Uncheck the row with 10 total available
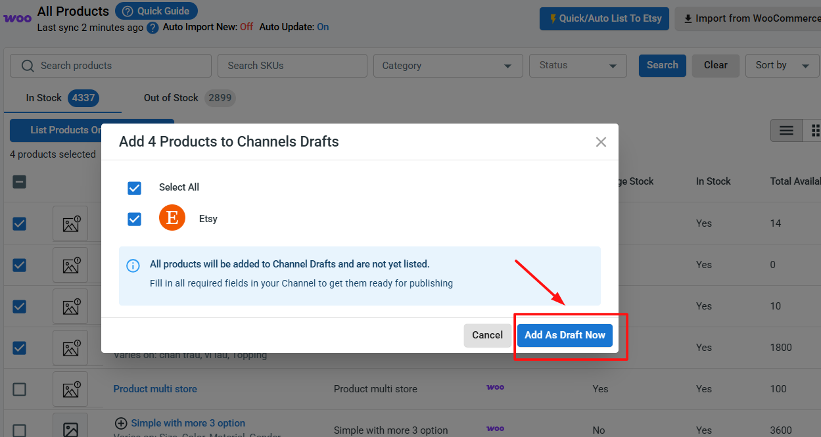The width and height of the screenshot is (821, 437). (x=20, y=306)
